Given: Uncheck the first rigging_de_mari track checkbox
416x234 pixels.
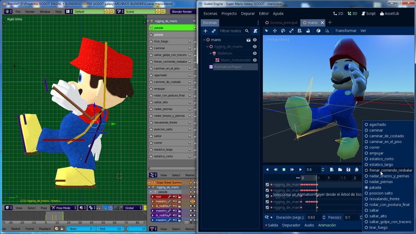Looking at the screenshot, I should pyautogui.click(x=267, y=185).
